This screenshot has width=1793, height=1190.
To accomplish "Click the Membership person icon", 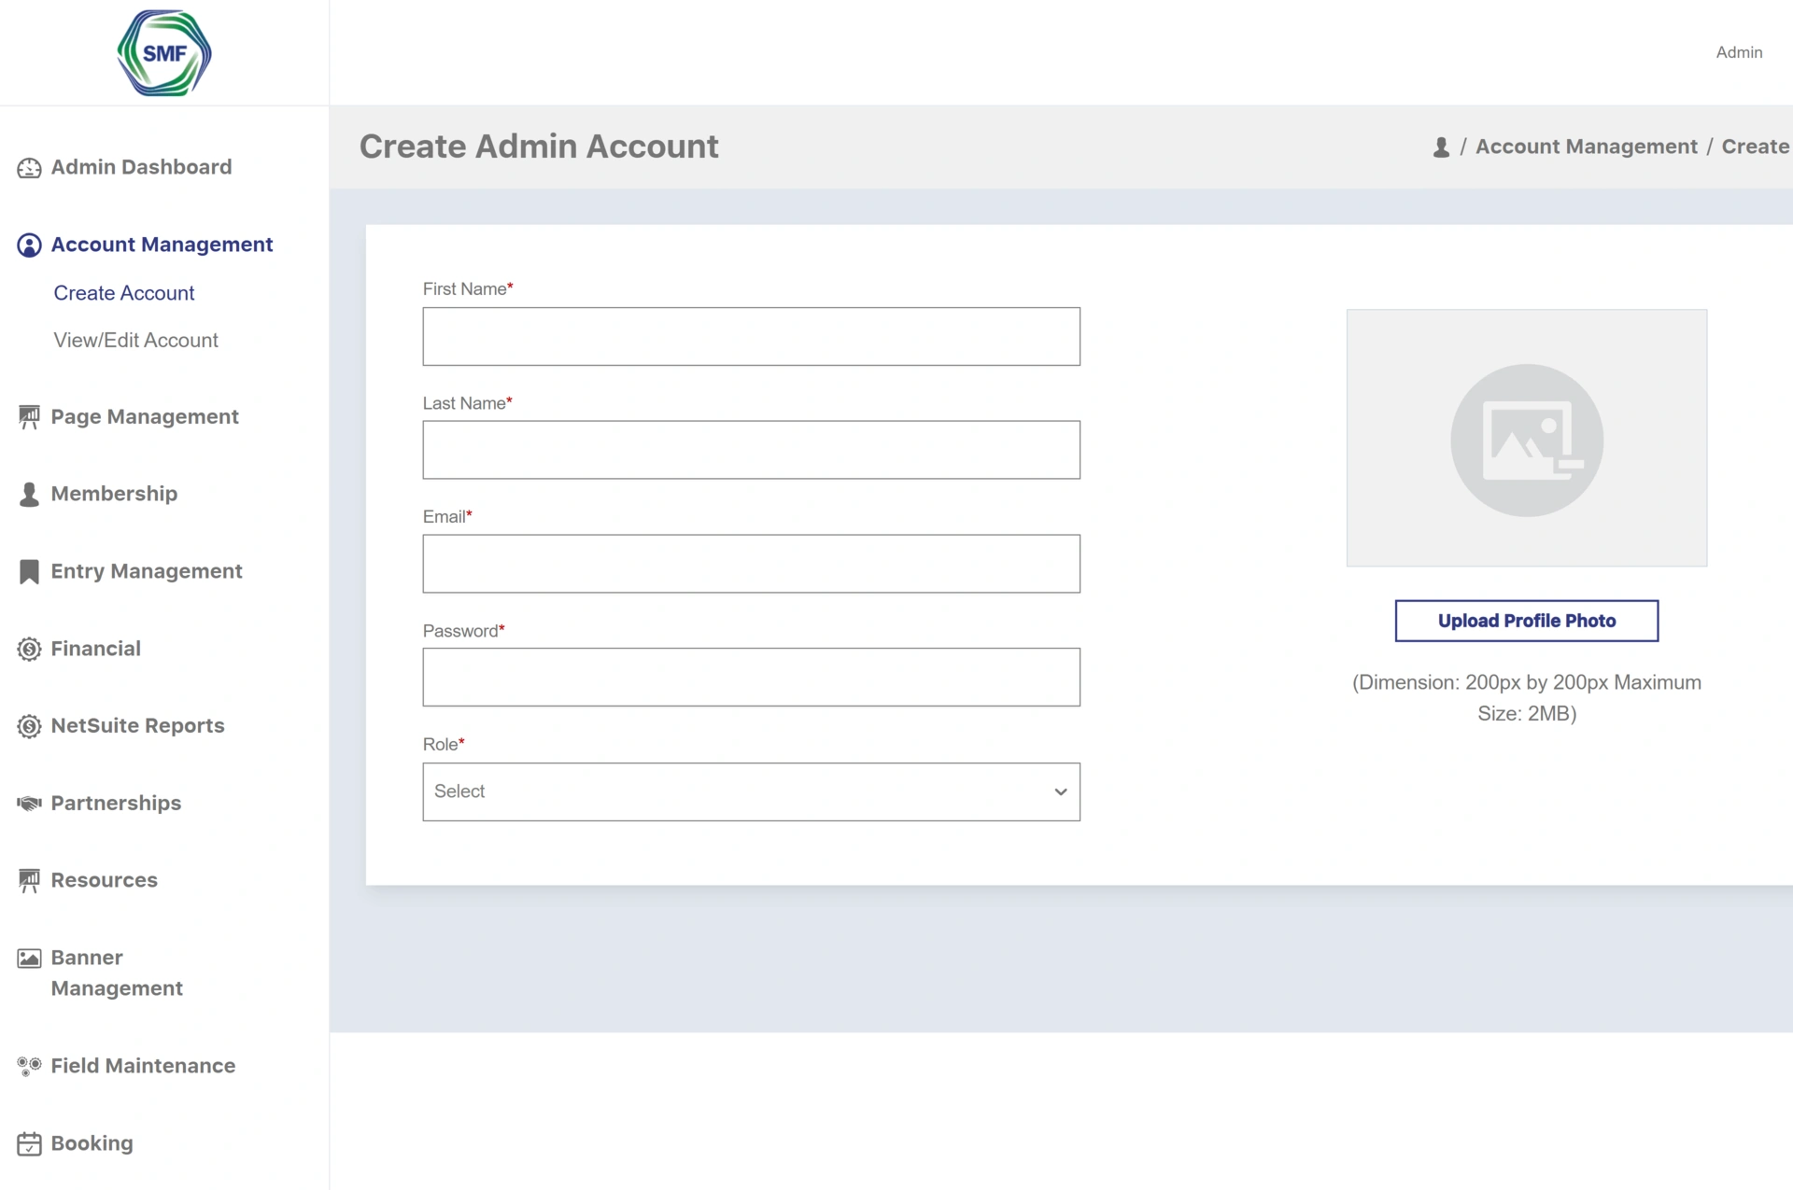I will tap(29, 495).
